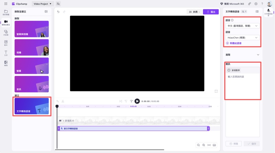The image size is (275, 153).
Task: Click 聆聽此語音 to preview the voice
Action: coord(234,43)
